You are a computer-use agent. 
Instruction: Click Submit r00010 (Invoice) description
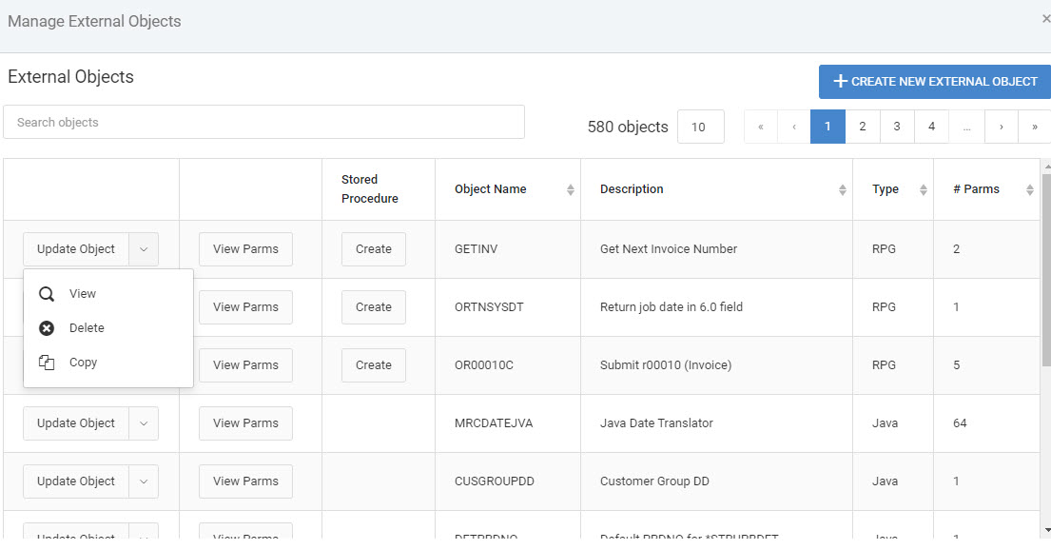666,364
